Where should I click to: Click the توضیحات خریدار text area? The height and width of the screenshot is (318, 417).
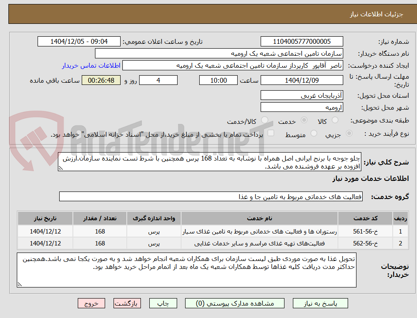point(186,270)
